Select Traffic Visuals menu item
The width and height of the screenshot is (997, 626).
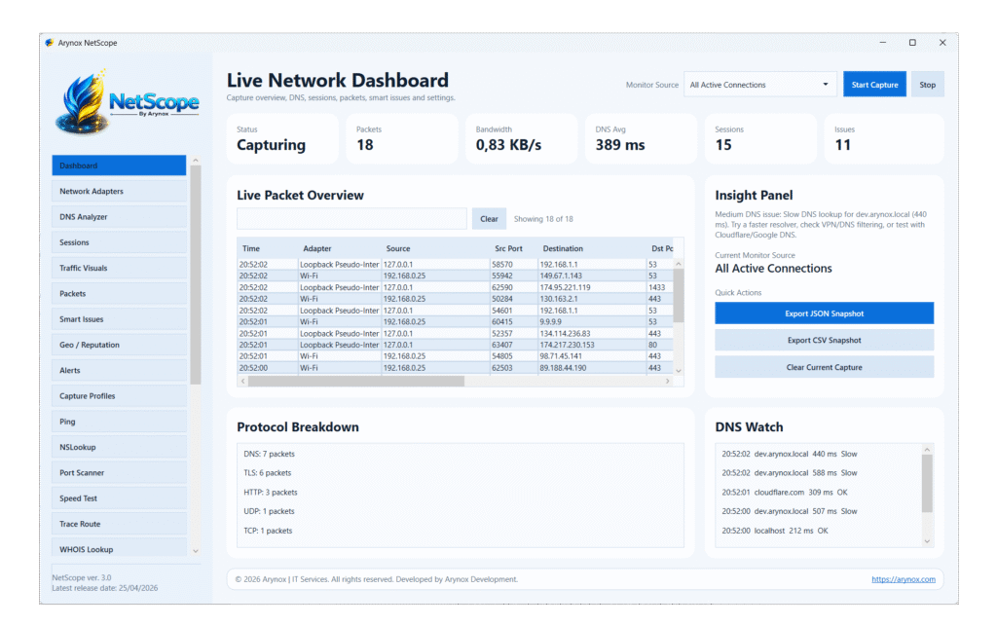click(119, 268)
